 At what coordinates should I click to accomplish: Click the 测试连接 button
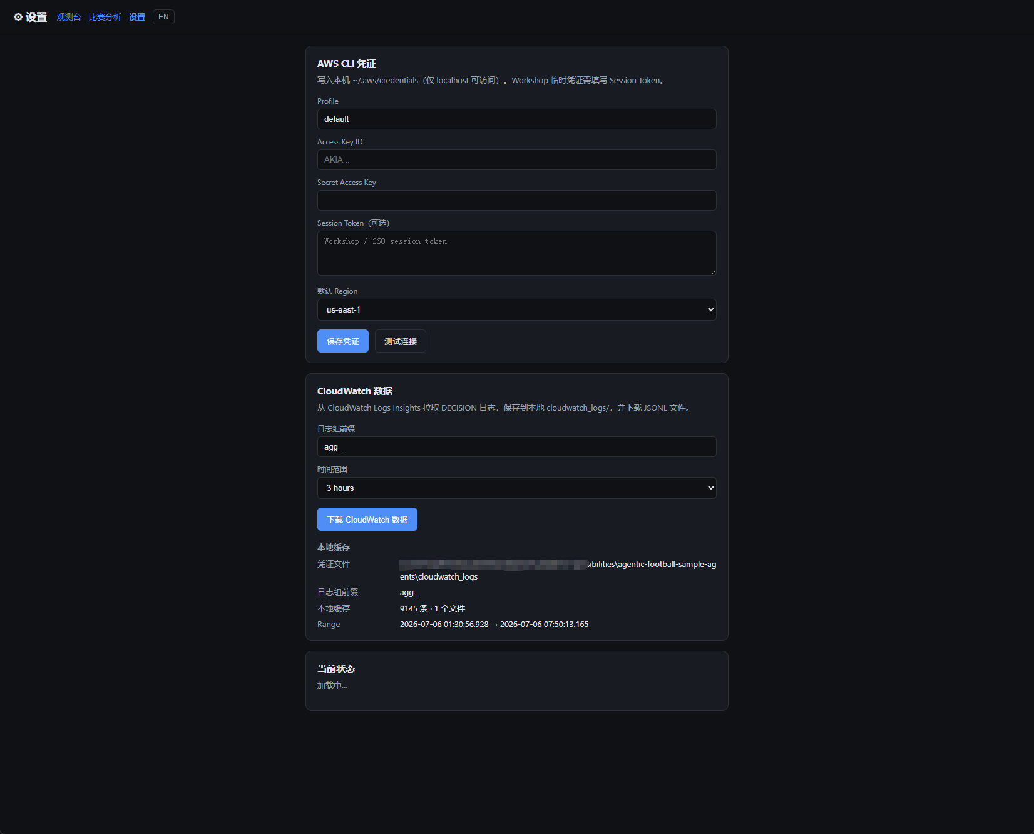(401, 341)
